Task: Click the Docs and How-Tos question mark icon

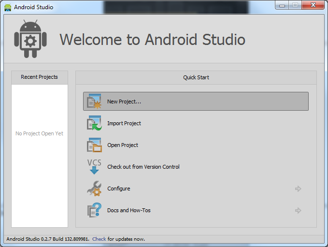Action: 94,210
